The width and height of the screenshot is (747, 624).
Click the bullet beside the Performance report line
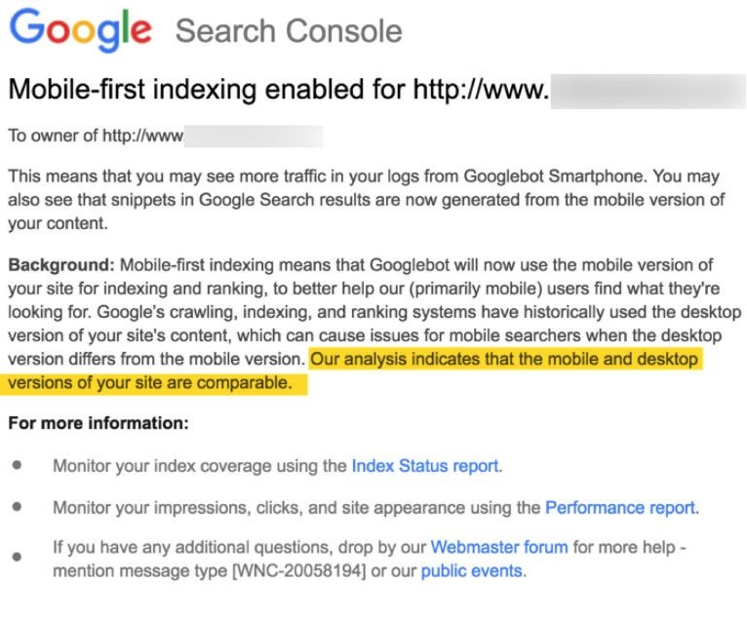[17, 507]
